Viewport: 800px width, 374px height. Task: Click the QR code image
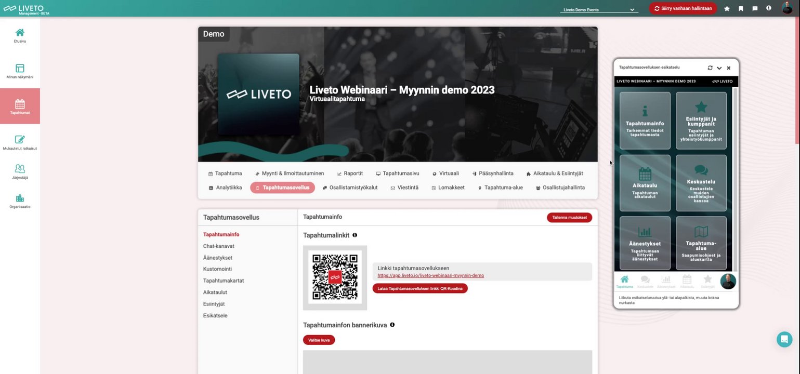(335, 277)
